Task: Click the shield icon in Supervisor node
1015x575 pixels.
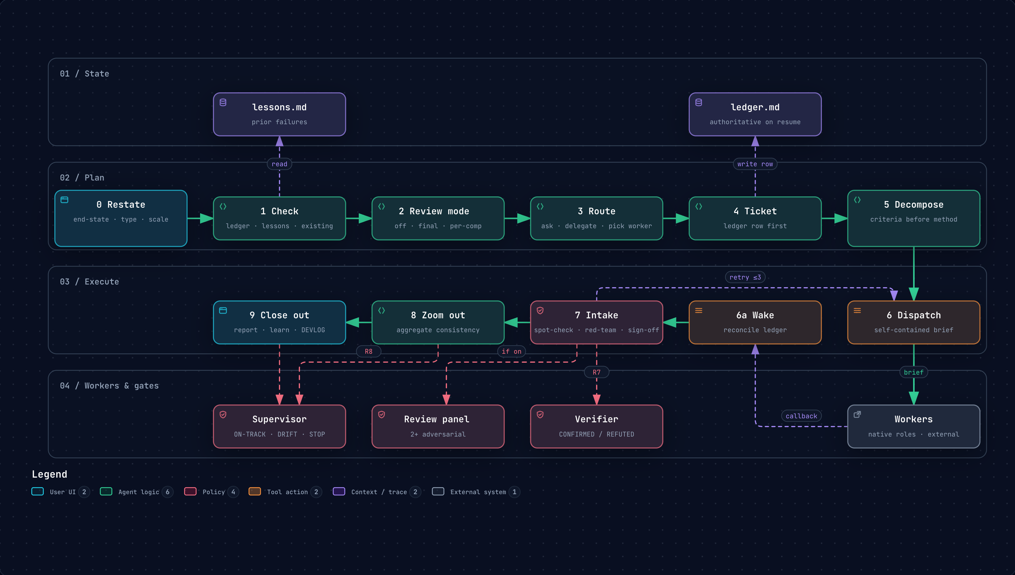Action: (223, 414)
